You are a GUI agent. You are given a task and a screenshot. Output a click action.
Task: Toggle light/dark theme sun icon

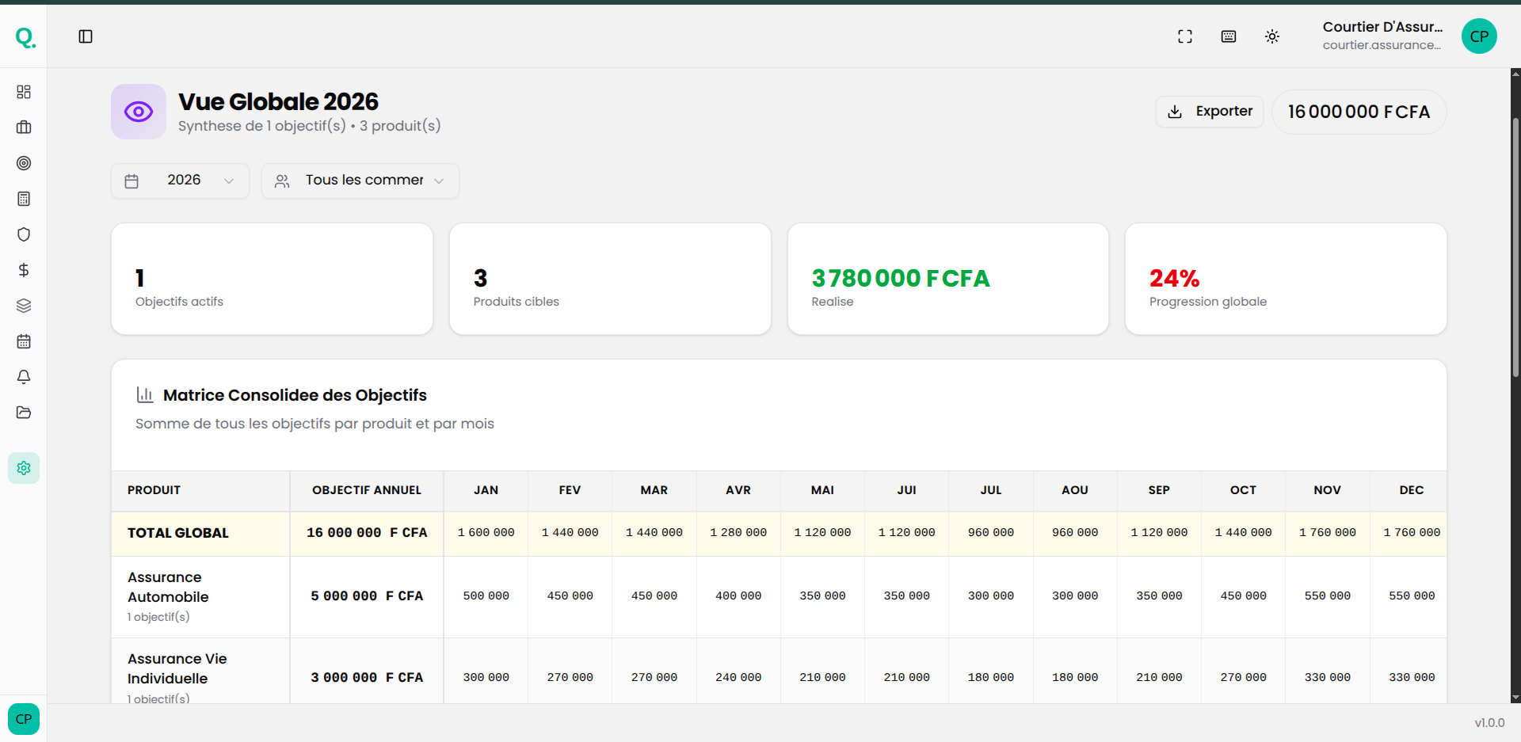pyautogui.click(x=1271, y=36)
